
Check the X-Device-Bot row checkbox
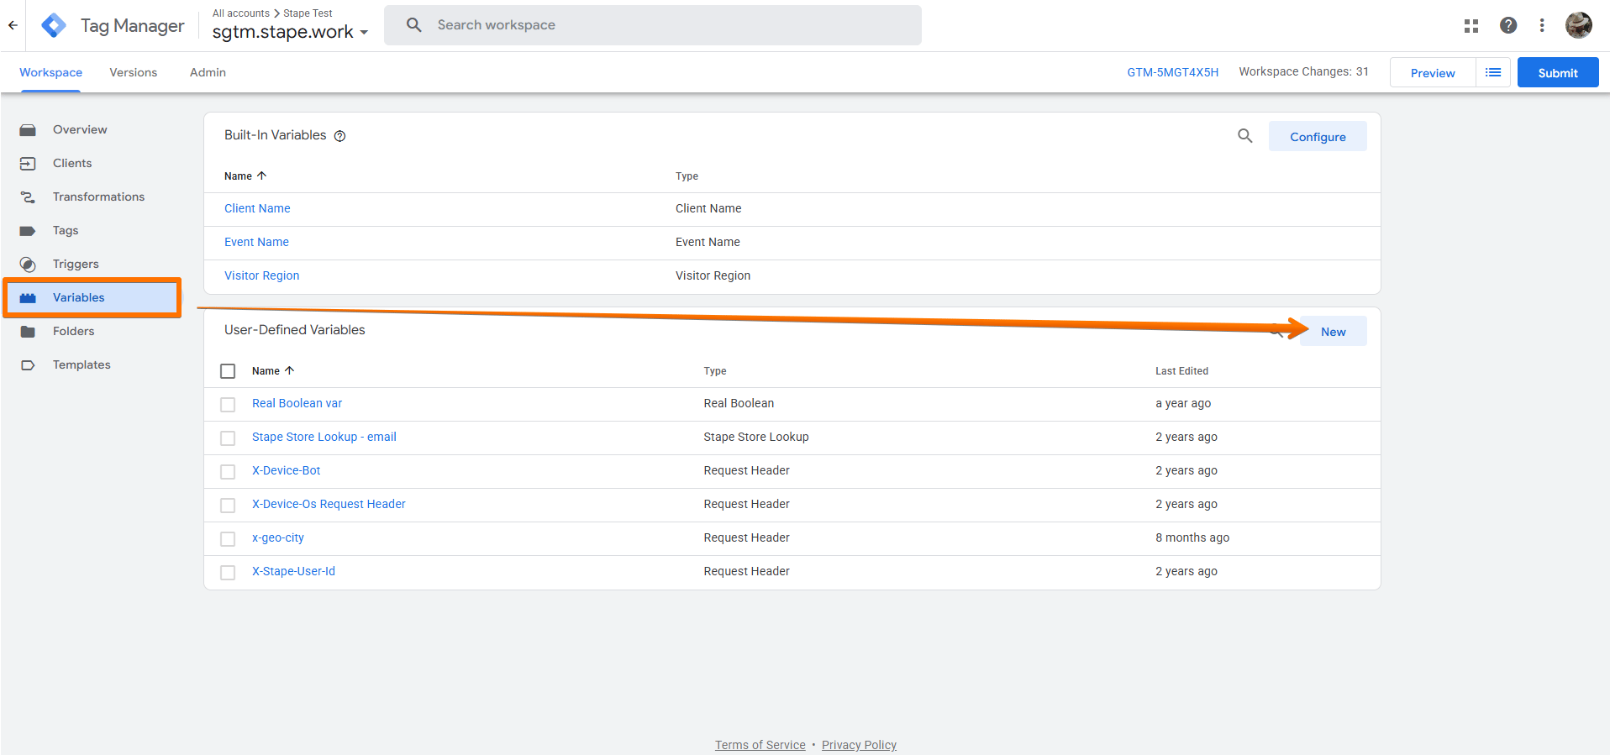228,472
